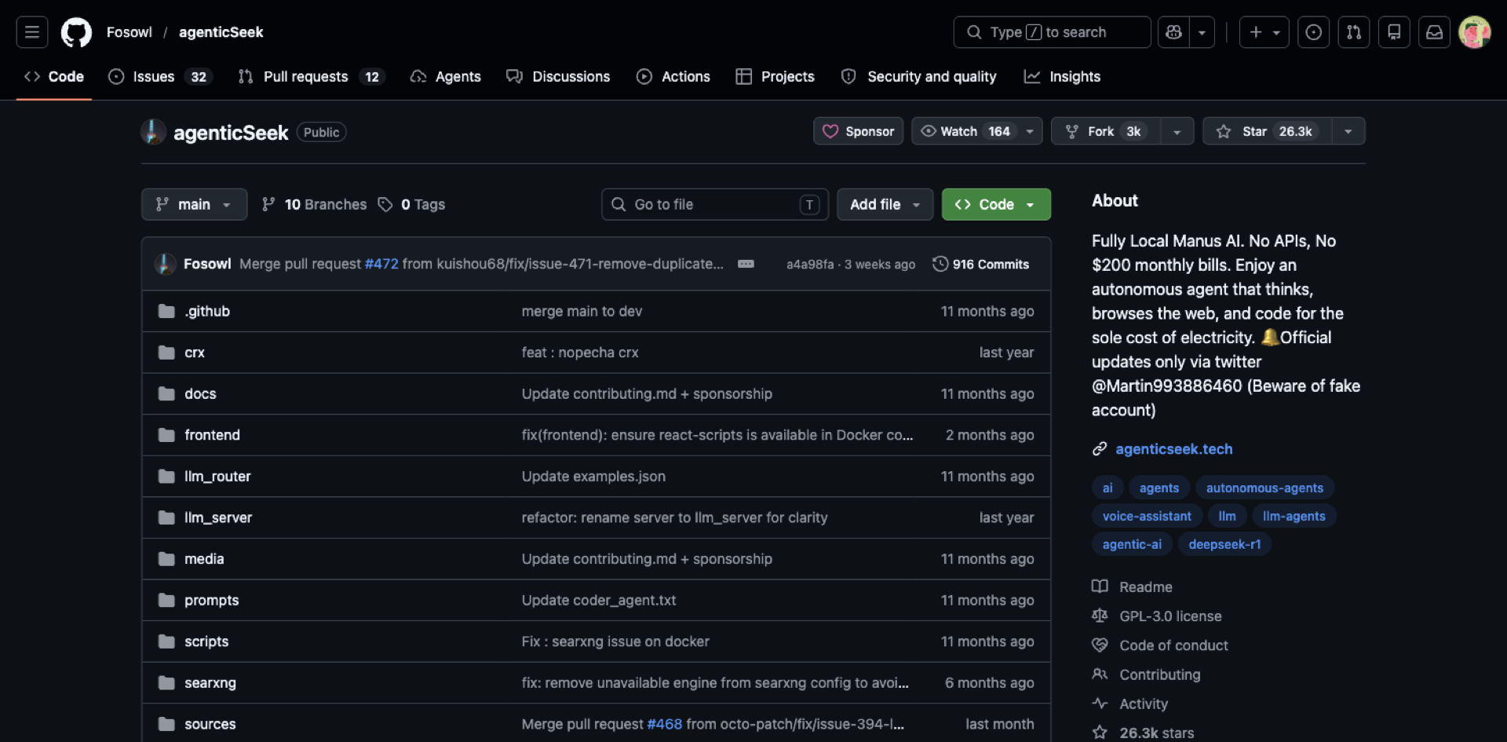View the 916 Commits history
The width and height of the screenshot is (1507, 742).
[981, 264]
